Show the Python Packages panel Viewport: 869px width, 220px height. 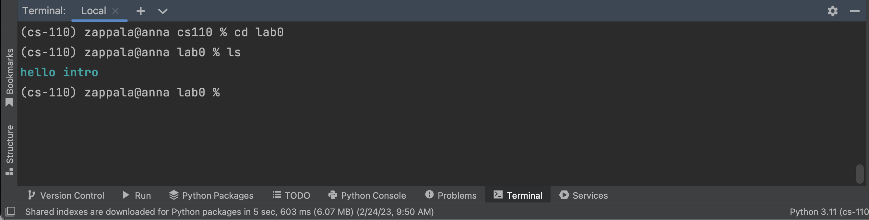pos(211,195)
